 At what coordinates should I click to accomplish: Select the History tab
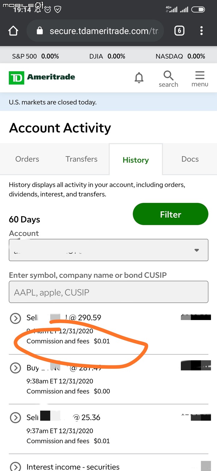click(x=136, y=160)
